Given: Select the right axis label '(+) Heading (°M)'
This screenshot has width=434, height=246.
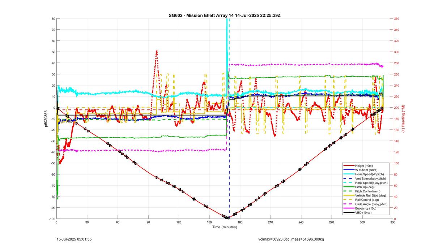Looking at the screenshot, I should 403,118.
